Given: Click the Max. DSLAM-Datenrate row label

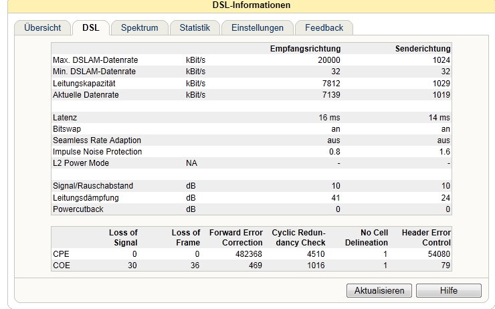Looking at the screenshot, I should point(96,60).
